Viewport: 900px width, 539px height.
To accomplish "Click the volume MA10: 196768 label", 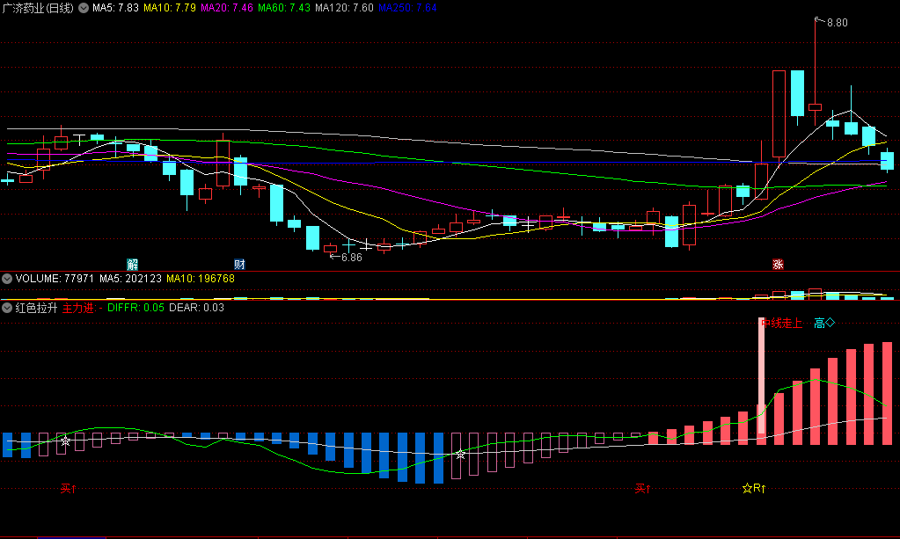I will tap(201, 279).
